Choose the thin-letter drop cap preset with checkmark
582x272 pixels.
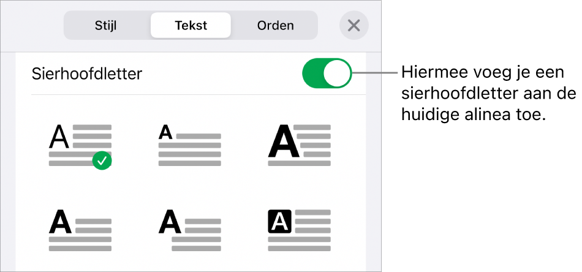pyautogui.click(x=80, y=145)
